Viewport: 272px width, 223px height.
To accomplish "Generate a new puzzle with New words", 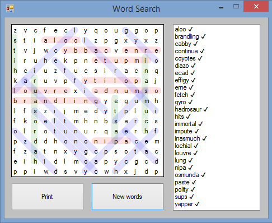I will [128, 197].
